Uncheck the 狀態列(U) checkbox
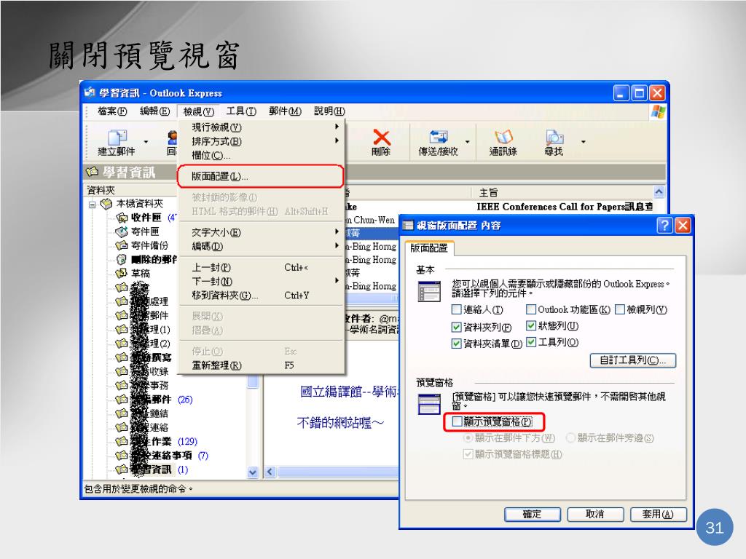Viewport: 746px width, 559px height. click(531, 326)
